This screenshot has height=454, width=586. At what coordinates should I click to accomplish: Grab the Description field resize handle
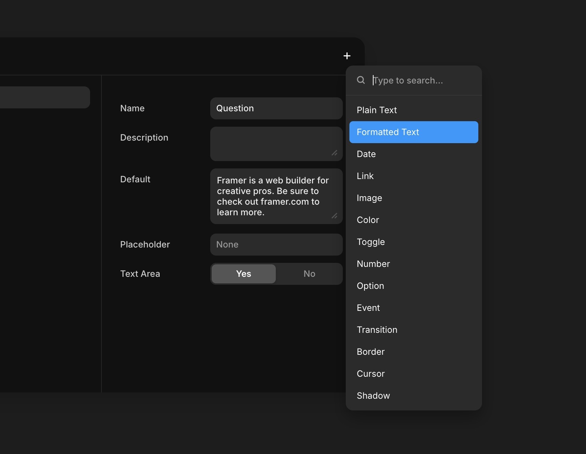tap(334, 153)
